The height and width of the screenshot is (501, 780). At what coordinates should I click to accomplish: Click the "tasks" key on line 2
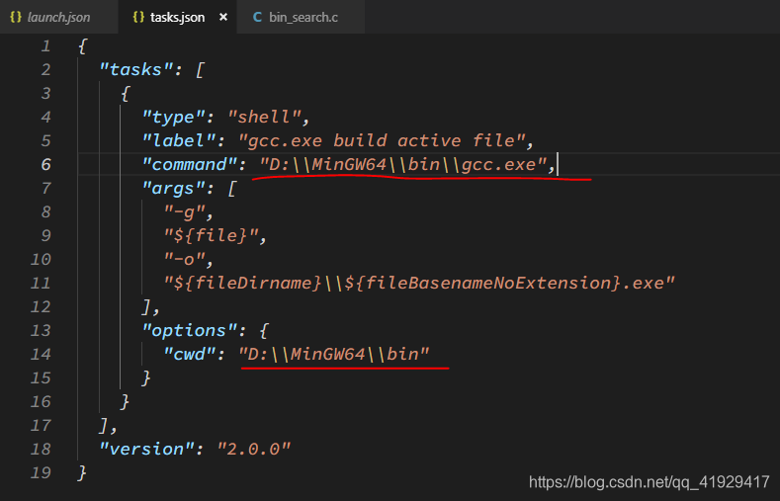click(135, 69)
